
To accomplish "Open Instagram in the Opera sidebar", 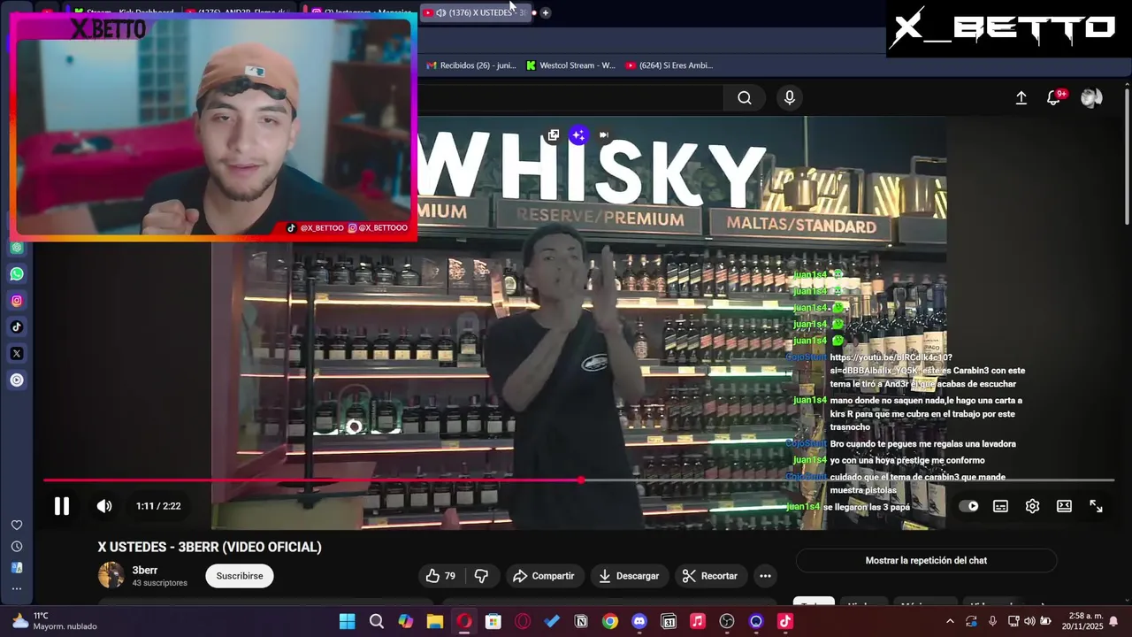I will (17, 301).
